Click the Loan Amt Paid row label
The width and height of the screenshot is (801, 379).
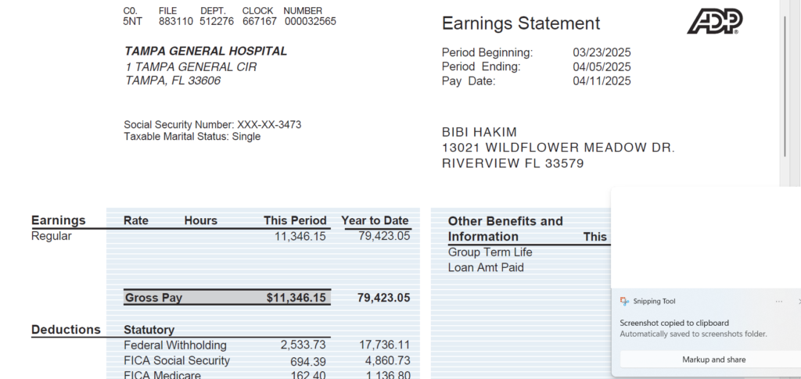[486, 268]
